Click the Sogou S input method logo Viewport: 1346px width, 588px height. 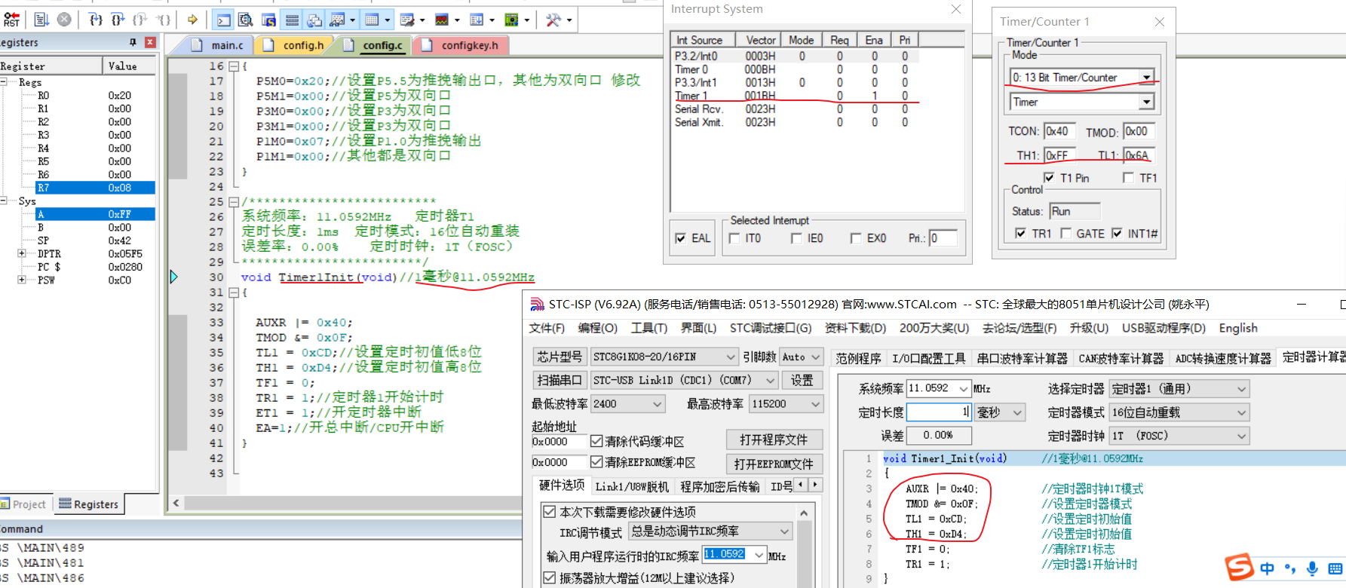[x=1239, y=567]
